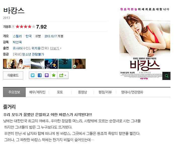The width and height of the screenshot is (178, 146).
Task: Click the 다운로드 button
Action: (13, 75)
